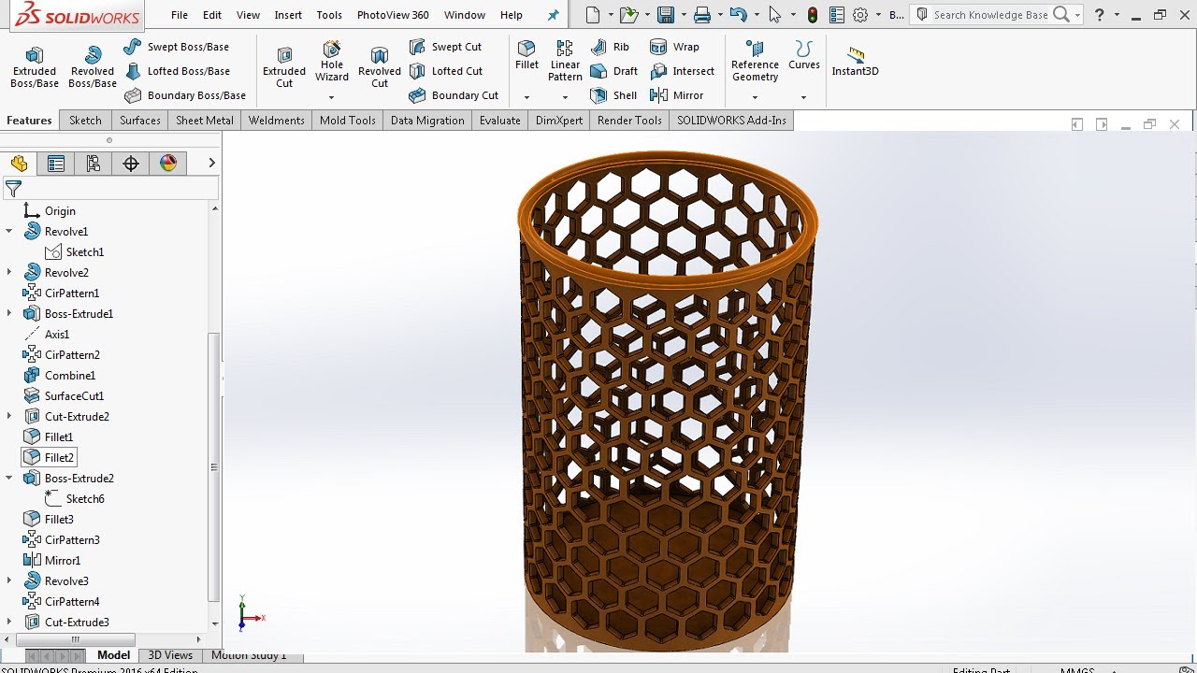This screenshot has width=1197, height=673.
Task: Open the Hole Wizard dropdown arrow
Action: 331,97
